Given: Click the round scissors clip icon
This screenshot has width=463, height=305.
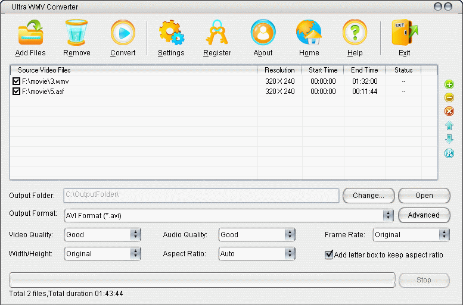Looking at the screenshot, I should point(449,153).
